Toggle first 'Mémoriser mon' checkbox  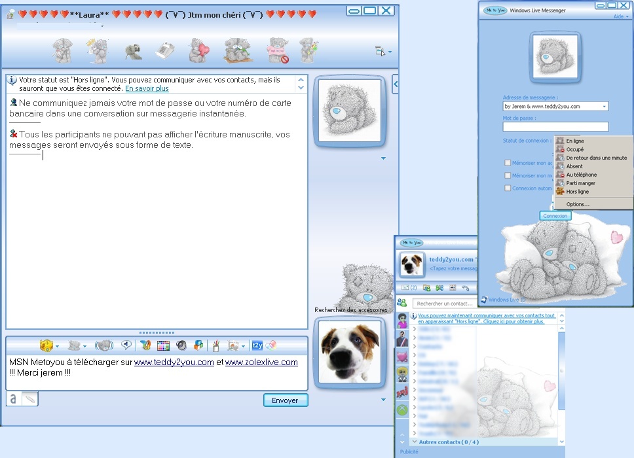pos(508,163)
